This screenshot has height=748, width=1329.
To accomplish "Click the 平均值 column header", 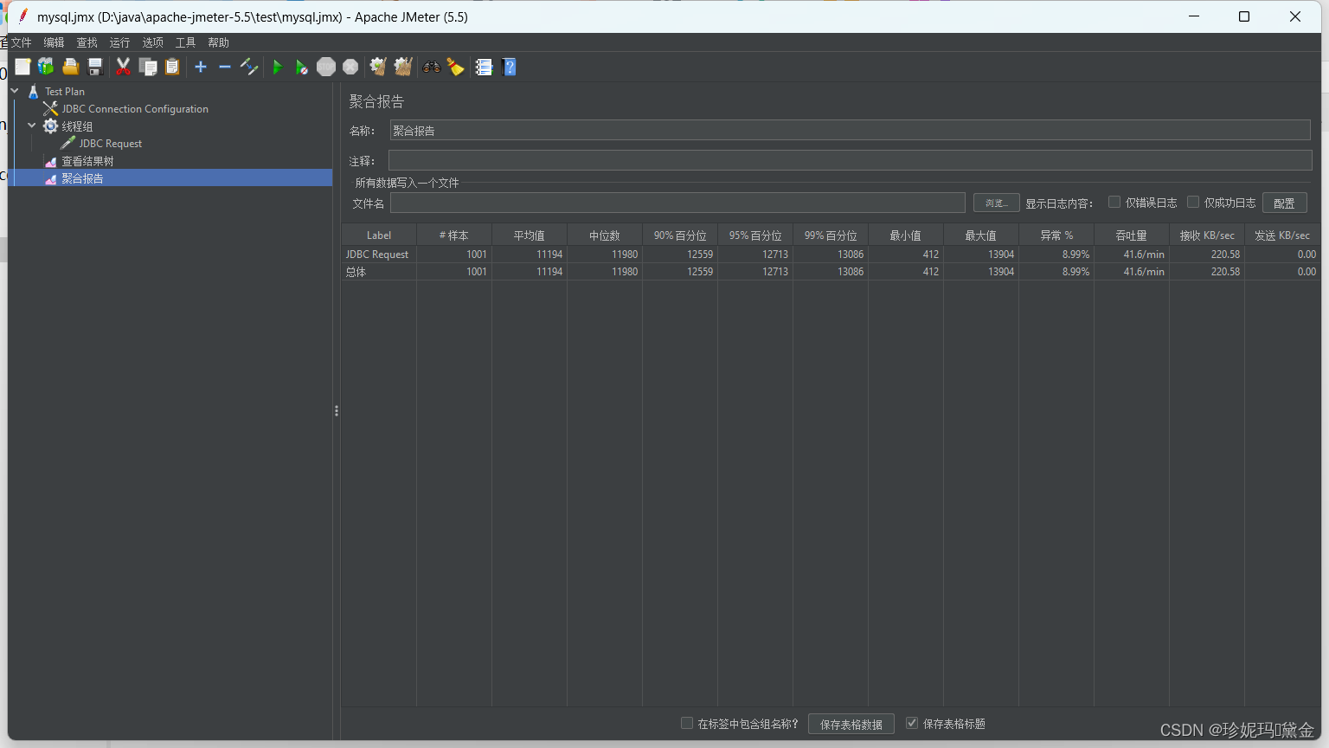I will coord(530,235).
